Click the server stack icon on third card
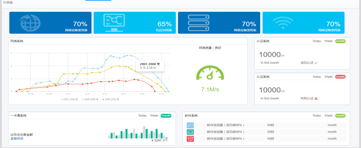361x148 pixels. tap(199, 23)
